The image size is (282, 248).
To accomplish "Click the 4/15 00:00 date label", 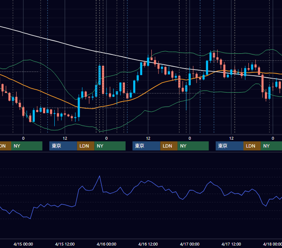I will click(x=23, y=244).
